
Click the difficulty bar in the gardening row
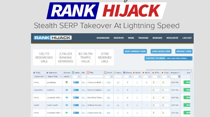156,82
